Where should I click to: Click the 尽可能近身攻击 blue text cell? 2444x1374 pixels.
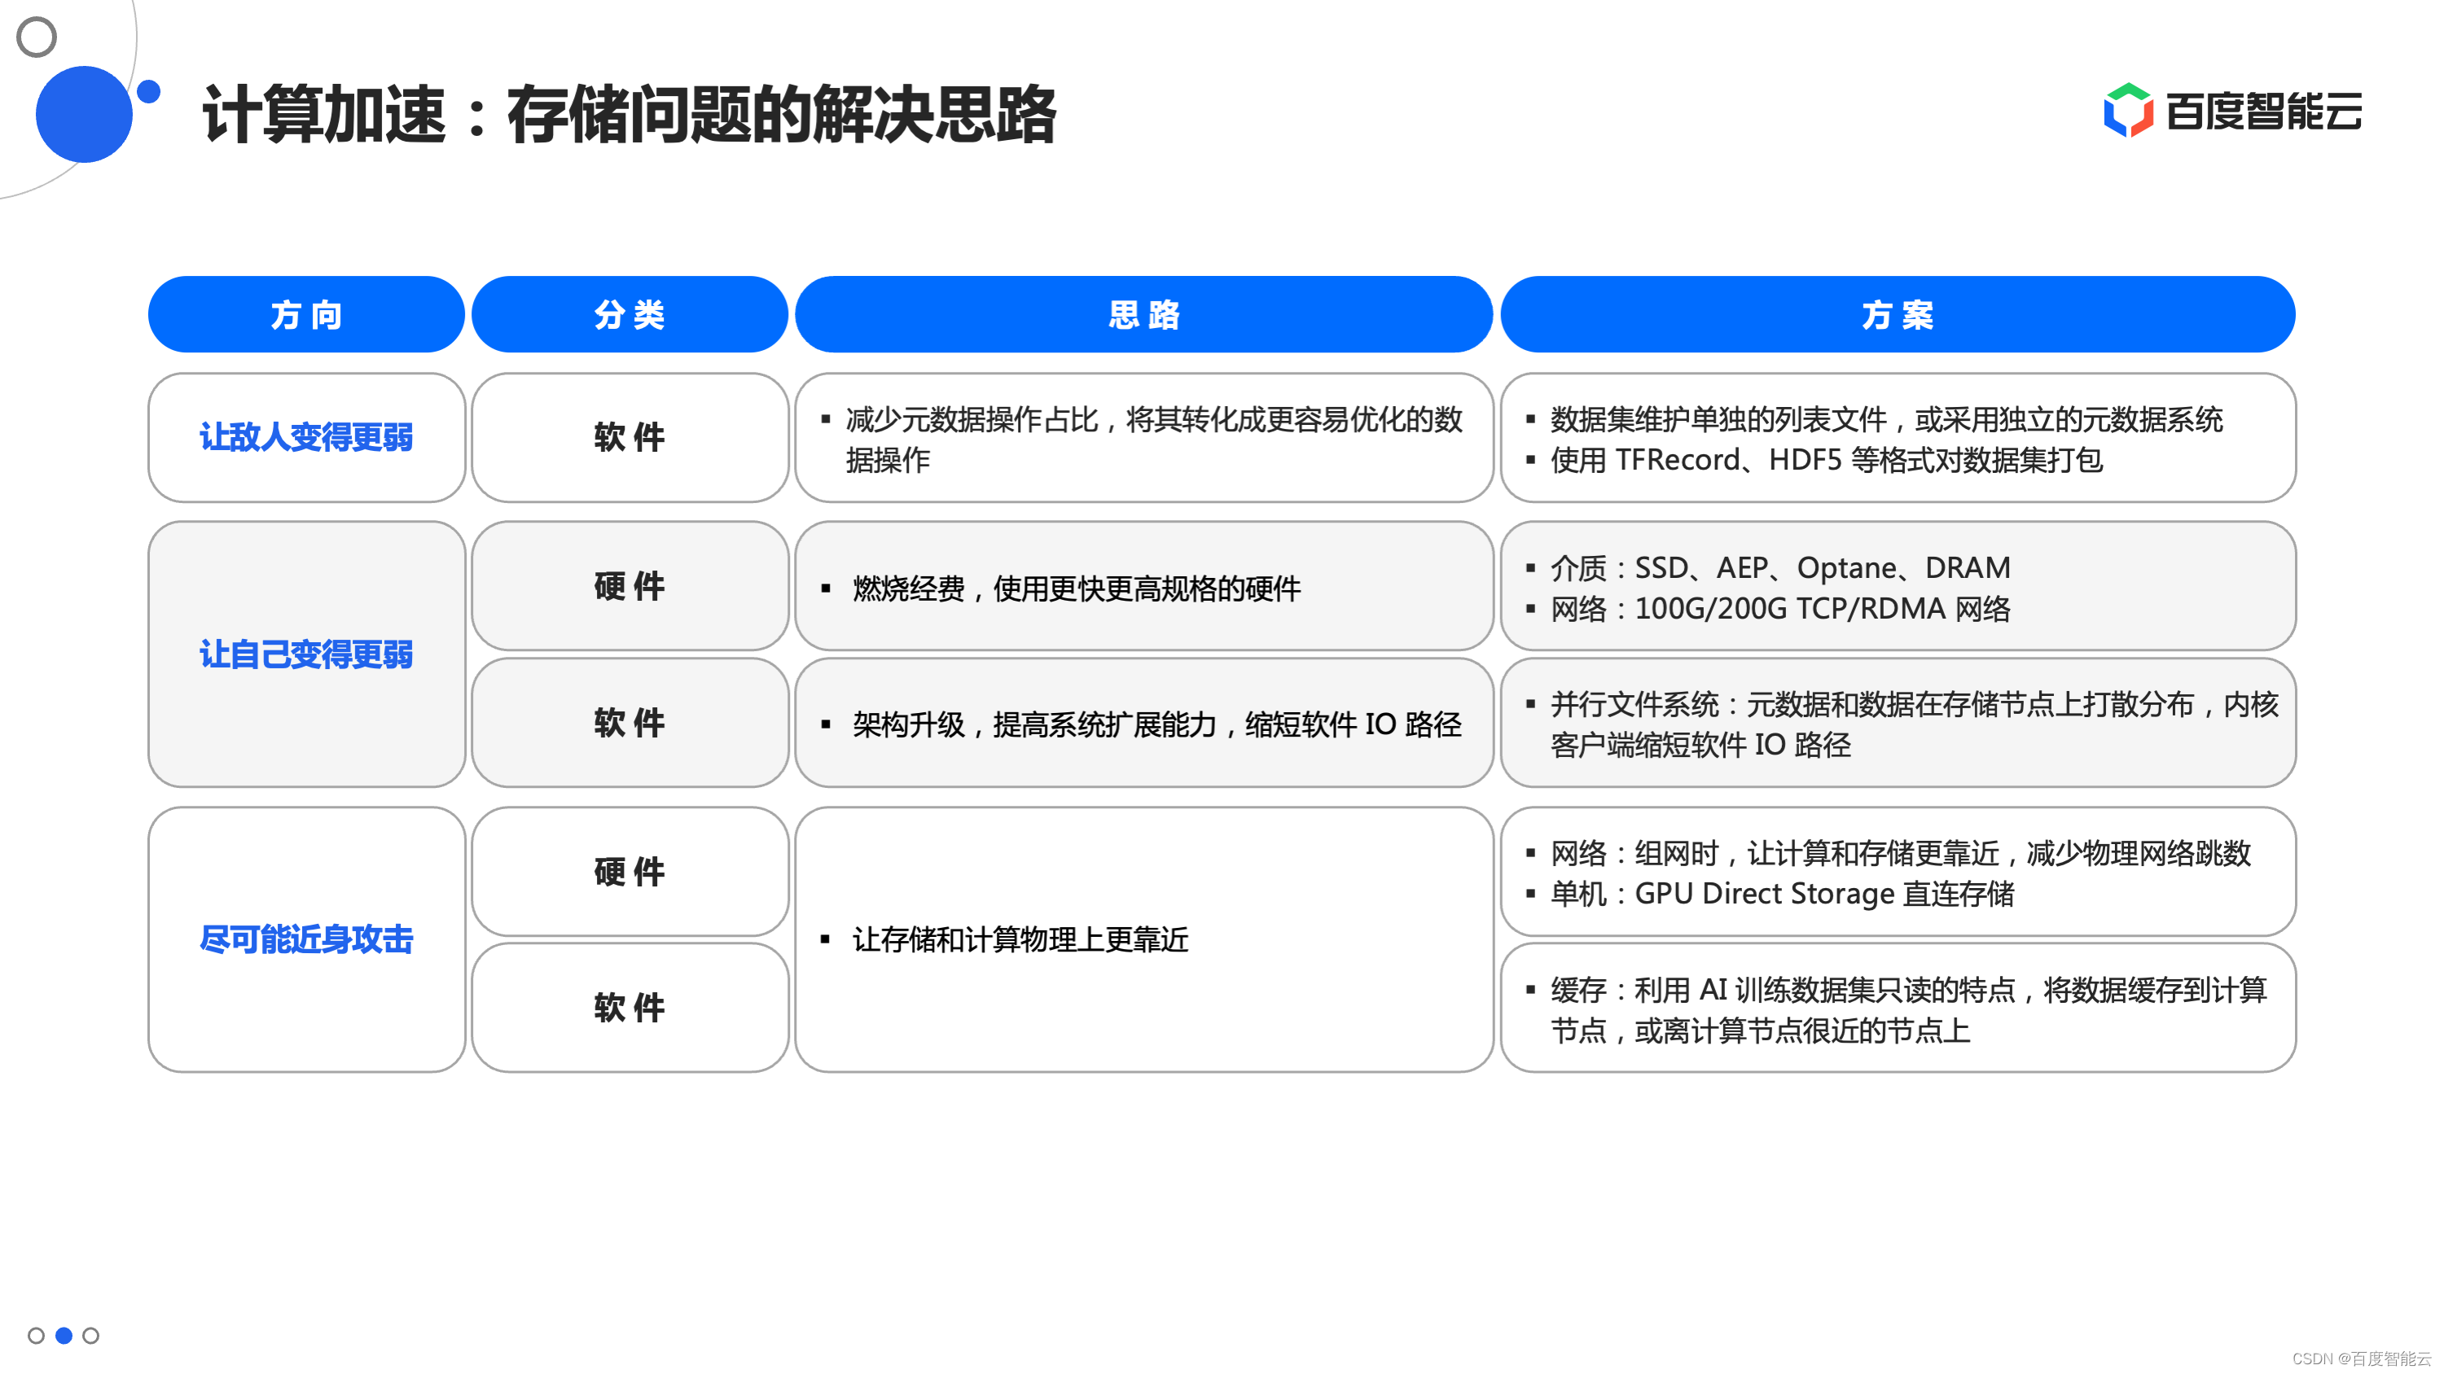coord(305,939)
